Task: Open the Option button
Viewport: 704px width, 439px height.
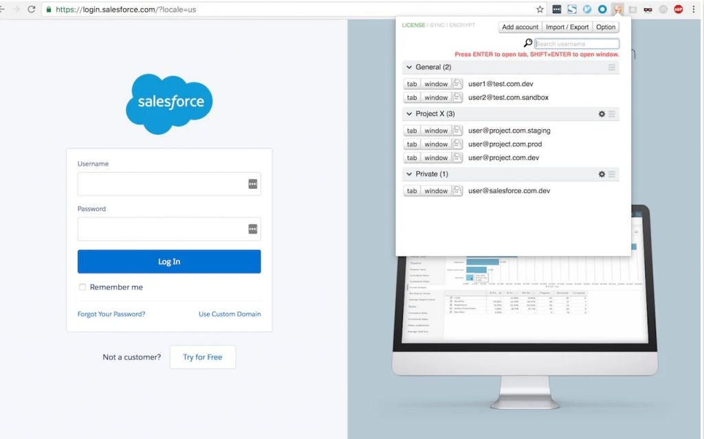Action: (606, 27)
